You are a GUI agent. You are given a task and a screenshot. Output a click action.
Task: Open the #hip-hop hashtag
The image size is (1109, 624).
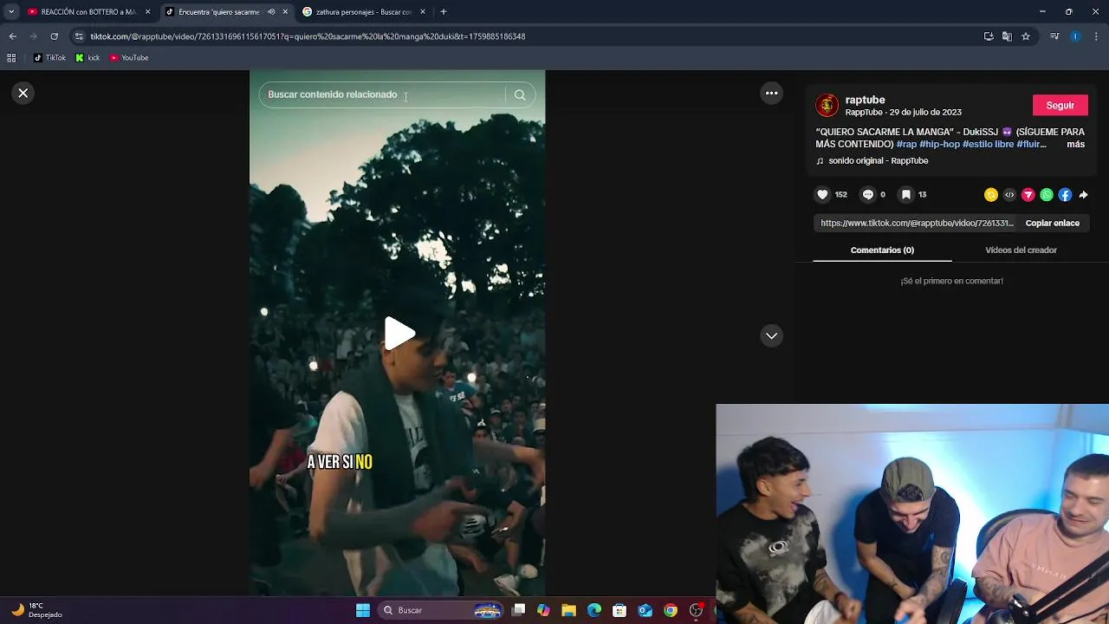[939, 144]
